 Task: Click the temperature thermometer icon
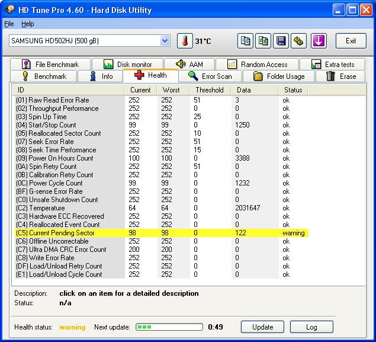click(x=185, y=41)
